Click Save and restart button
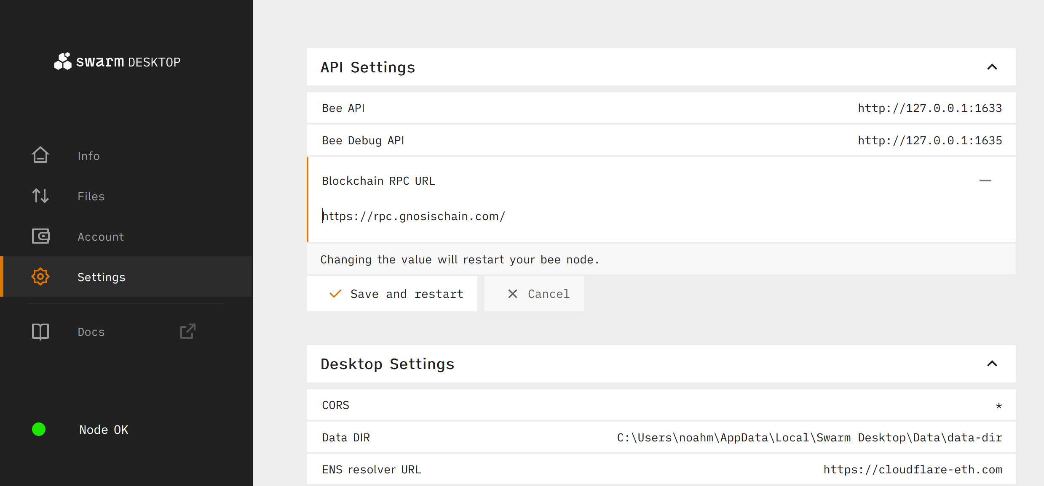The image size is (1044, 486). (x=392, y=294)
